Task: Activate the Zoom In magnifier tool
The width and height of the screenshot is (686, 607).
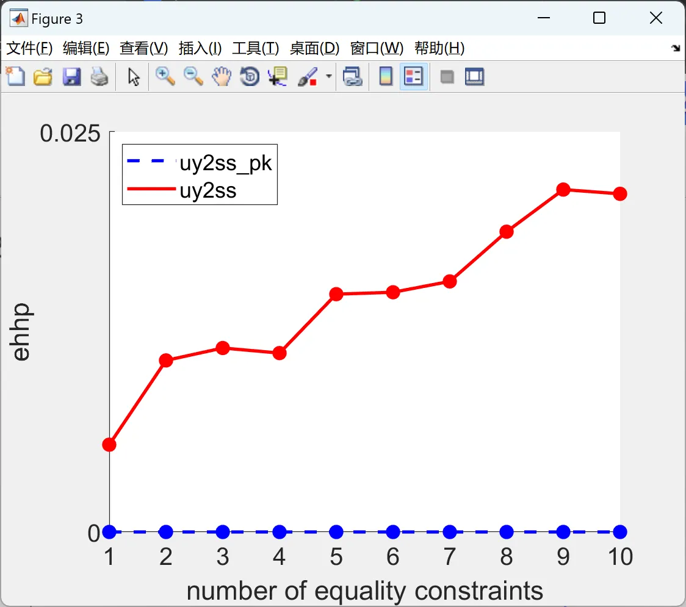Action: (x=165, y=76)
